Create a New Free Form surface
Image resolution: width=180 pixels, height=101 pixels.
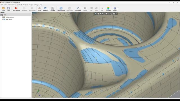point(61,9)
